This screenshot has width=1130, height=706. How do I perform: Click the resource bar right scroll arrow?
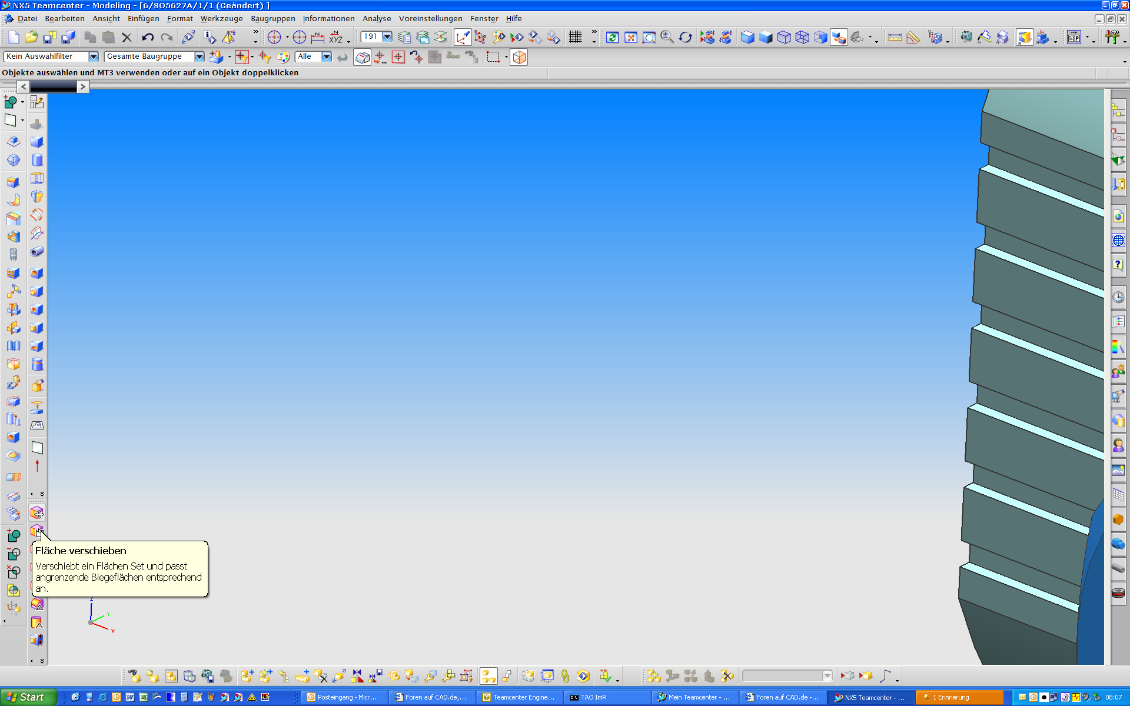pyautogui.click(x=83, y=87)
